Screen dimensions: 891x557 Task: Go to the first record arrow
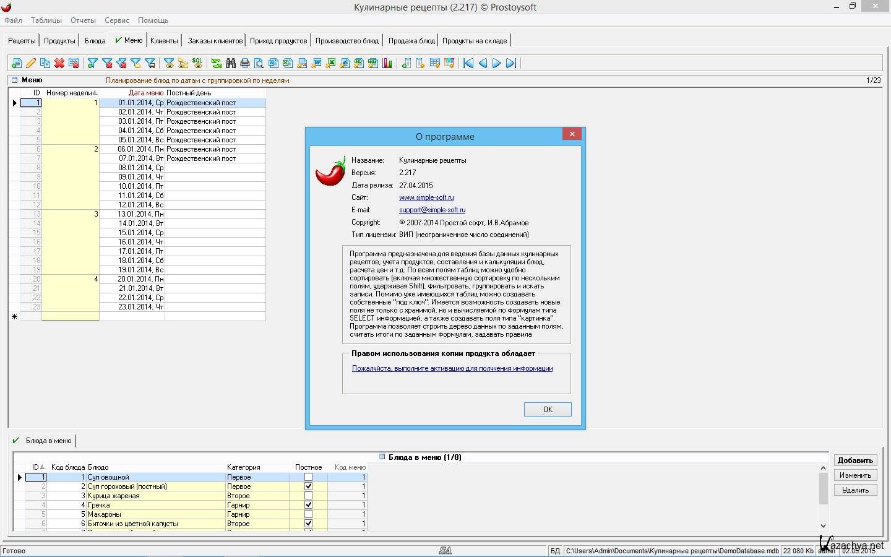(x=468, y=63)
